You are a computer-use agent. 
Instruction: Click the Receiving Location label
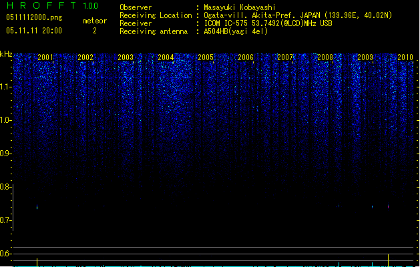156,15
